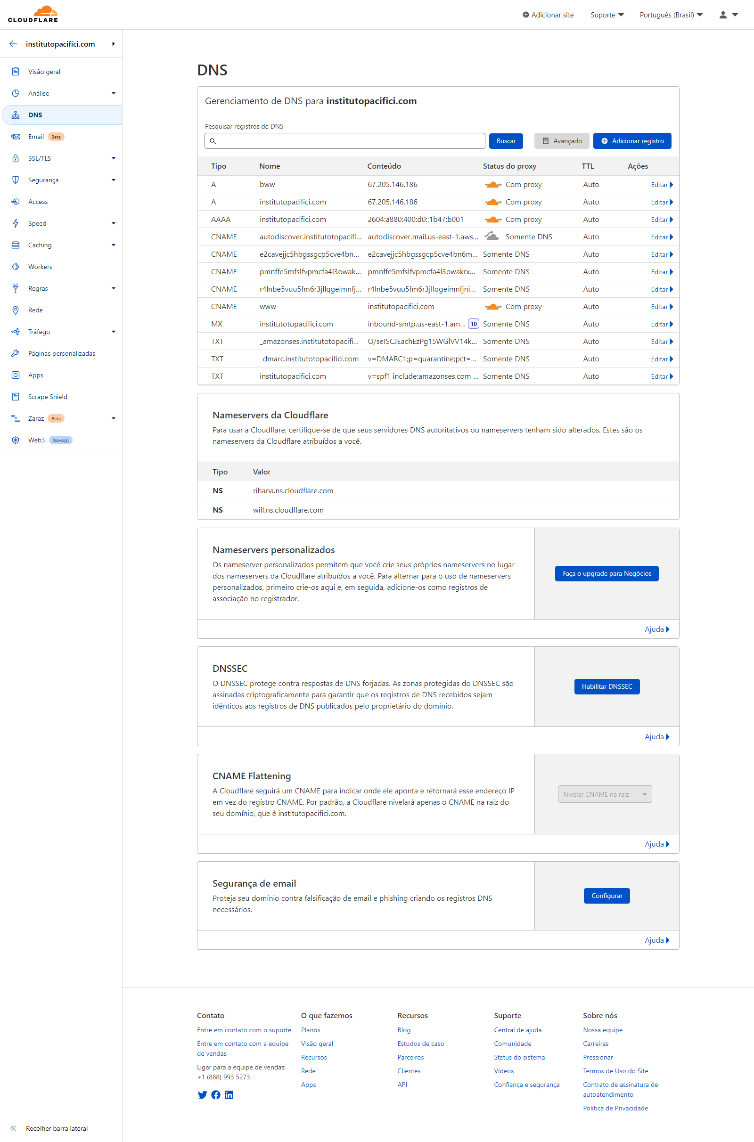Screen dimensions: 754x1142
Task: Click the Facebook icon in footer
Action: (216, 1094)
